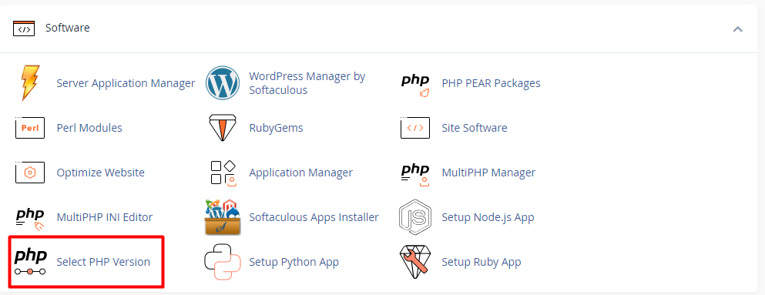The image size is (765, 295).
Task: Click the PHP PEAR Packages icon
Action: point(415,85)
